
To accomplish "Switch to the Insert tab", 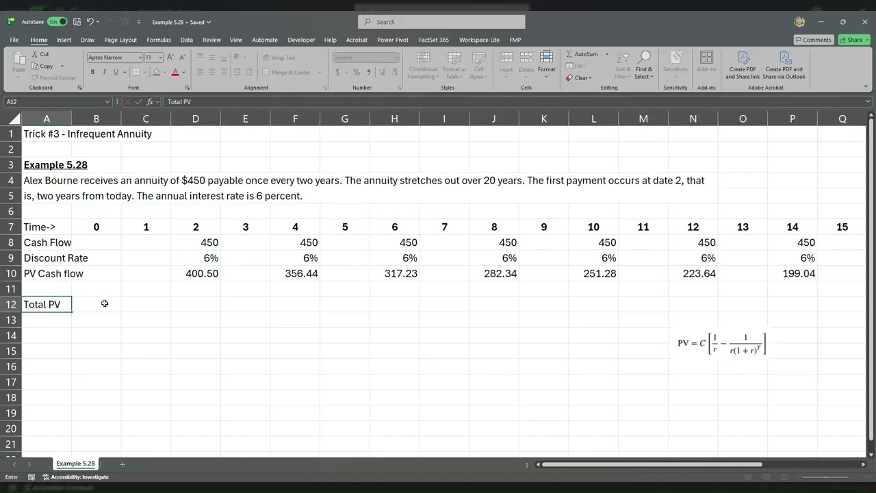I will tap(64, 40).
